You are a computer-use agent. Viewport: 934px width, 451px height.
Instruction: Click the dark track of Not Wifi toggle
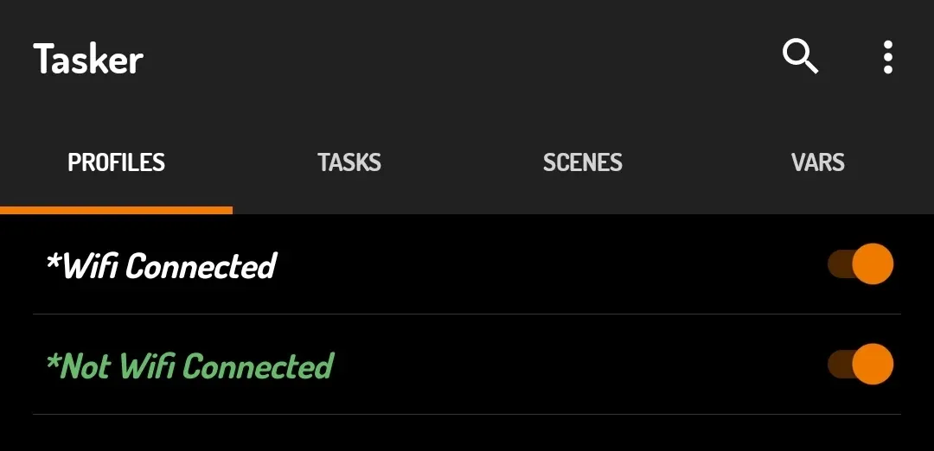pyautogui.click(x=839, y=364)
